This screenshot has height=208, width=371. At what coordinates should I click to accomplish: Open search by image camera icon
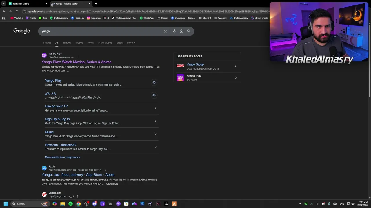point(181,31)
